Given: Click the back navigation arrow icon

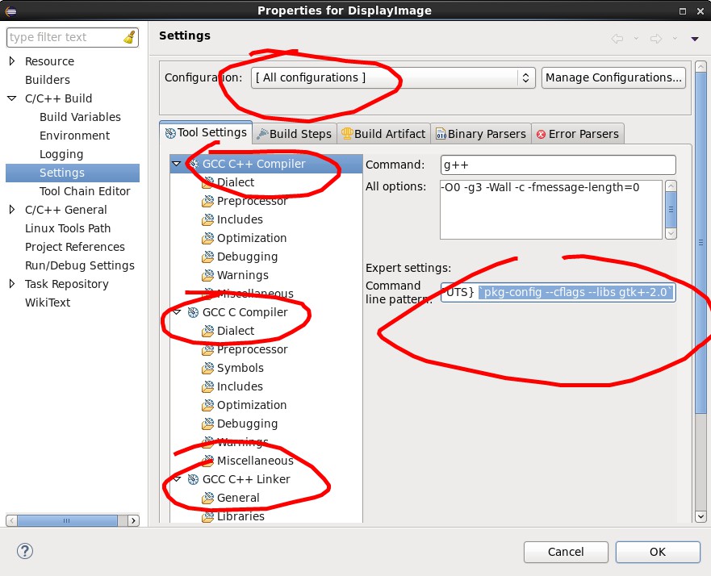Looking at the screenshot, I should 617,38.
